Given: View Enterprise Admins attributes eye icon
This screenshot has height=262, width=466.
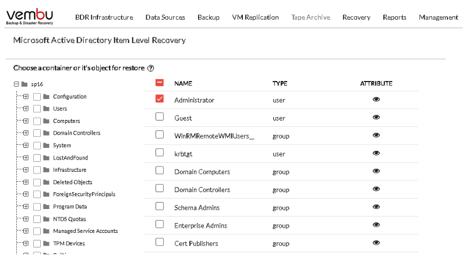Looking at the screenshot, I should click(376, 225).
